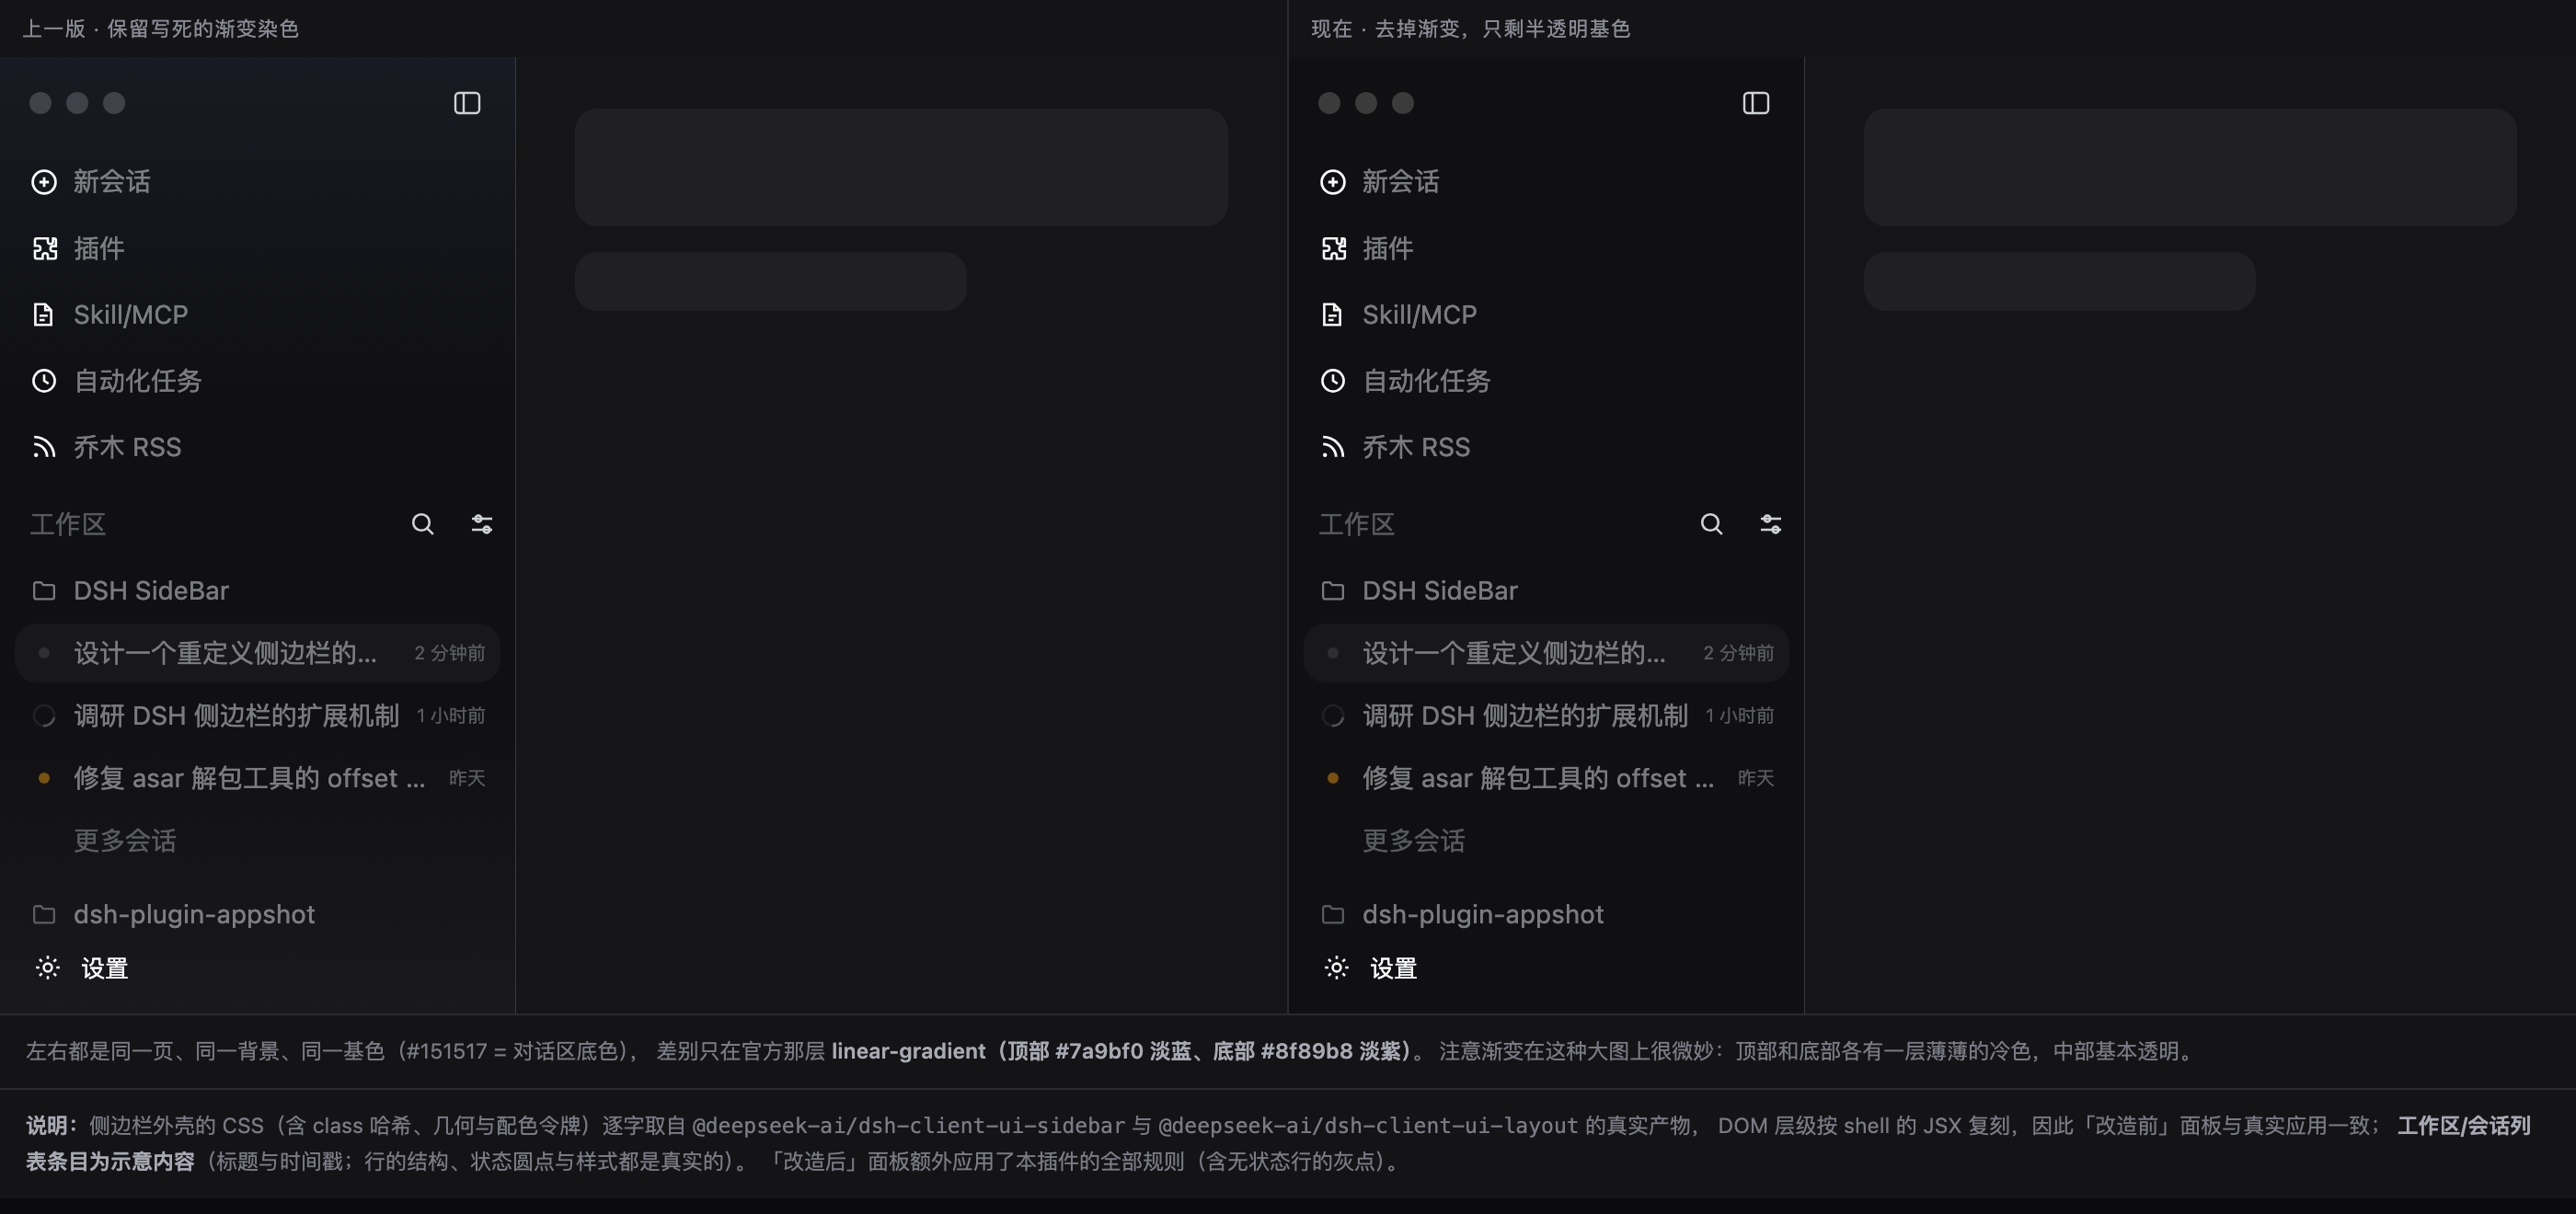Toggle sidebar icon in right panel

[1756, 103]
